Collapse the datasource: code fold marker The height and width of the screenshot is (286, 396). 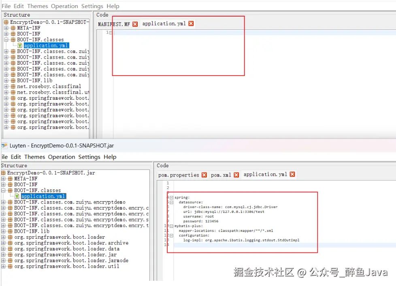pyautogui.click(x=172, y=202)
